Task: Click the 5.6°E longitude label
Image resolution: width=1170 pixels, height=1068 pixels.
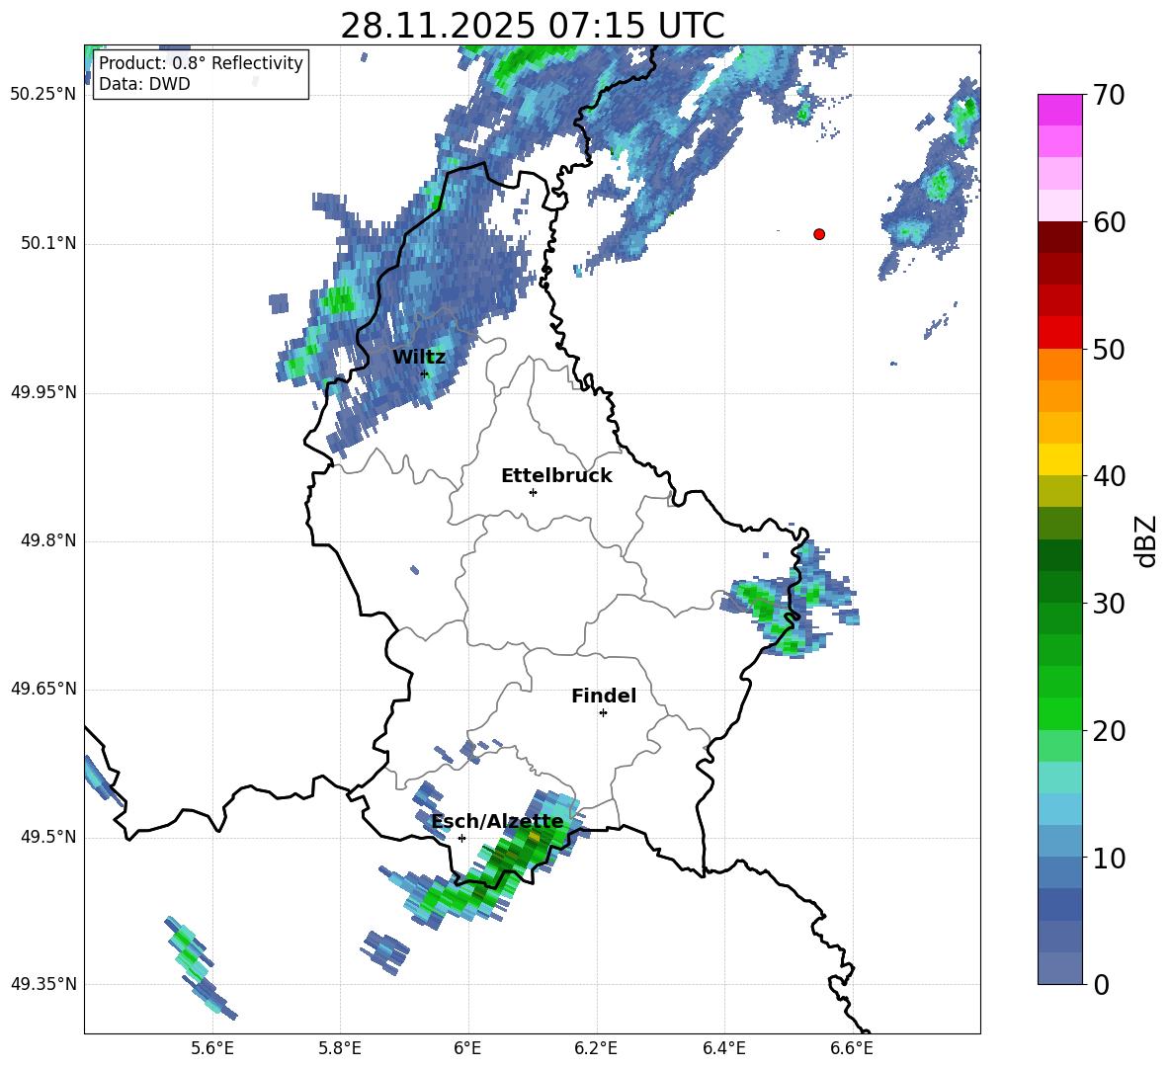Action: [212, 1048]
